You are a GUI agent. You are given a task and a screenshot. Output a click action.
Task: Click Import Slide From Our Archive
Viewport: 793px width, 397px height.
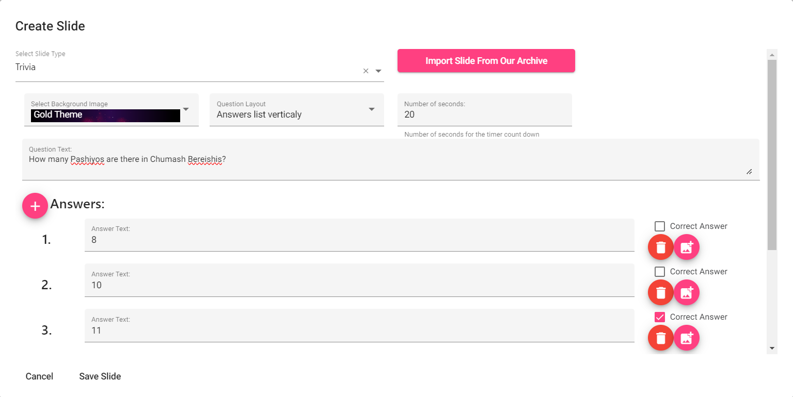[x=486, y=61]
